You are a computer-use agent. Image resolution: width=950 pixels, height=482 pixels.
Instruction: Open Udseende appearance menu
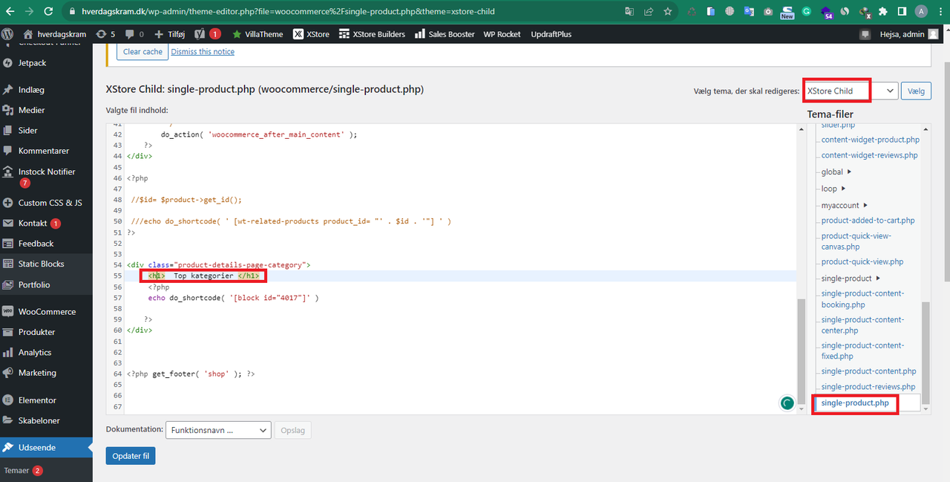pos(46,448)
